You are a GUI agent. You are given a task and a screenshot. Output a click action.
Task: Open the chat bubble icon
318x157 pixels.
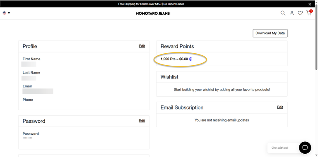coord(305,147)
